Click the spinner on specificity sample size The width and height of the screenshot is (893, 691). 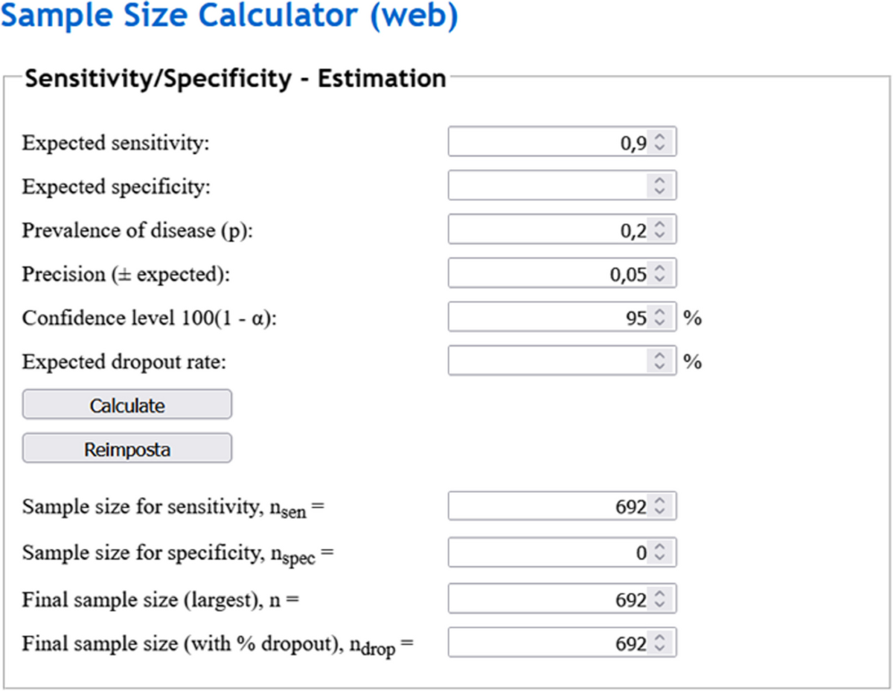click(x=659, y=553)
